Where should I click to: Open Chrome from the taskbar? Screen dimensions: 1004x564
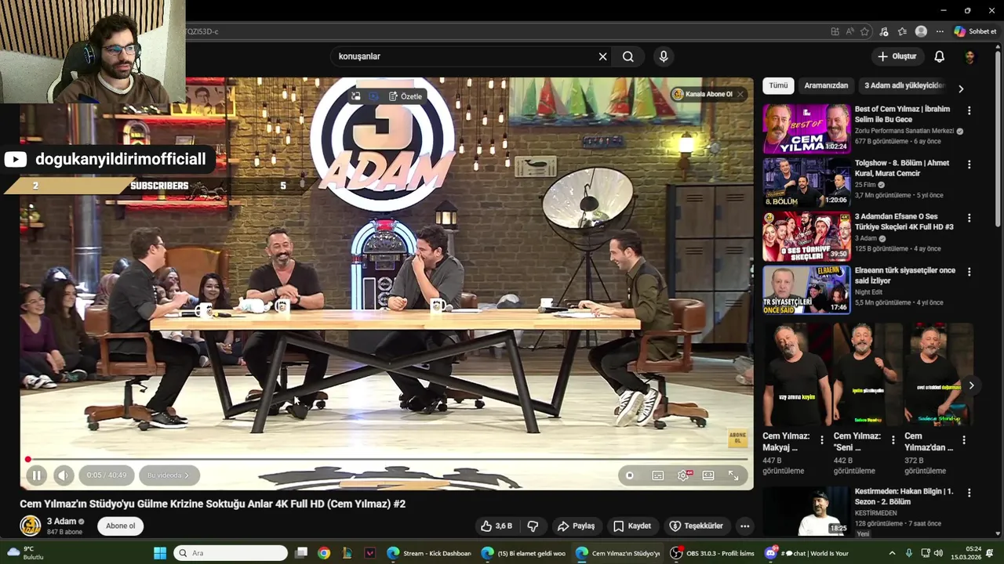coord(324,553)
